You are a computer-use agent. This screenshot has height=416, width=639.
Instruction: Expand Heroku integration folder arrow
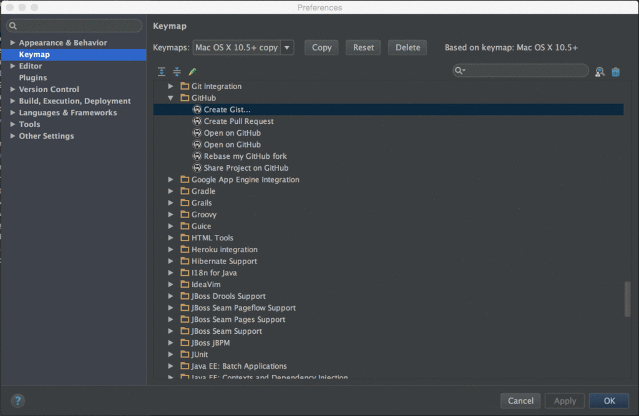coord(171,249)
